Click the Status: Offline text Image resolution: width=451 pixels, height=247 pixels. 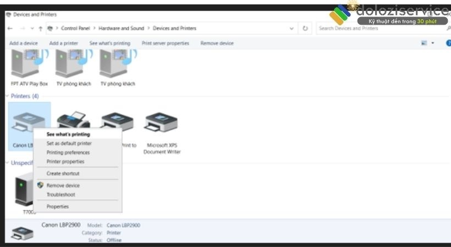click(105, 240)
